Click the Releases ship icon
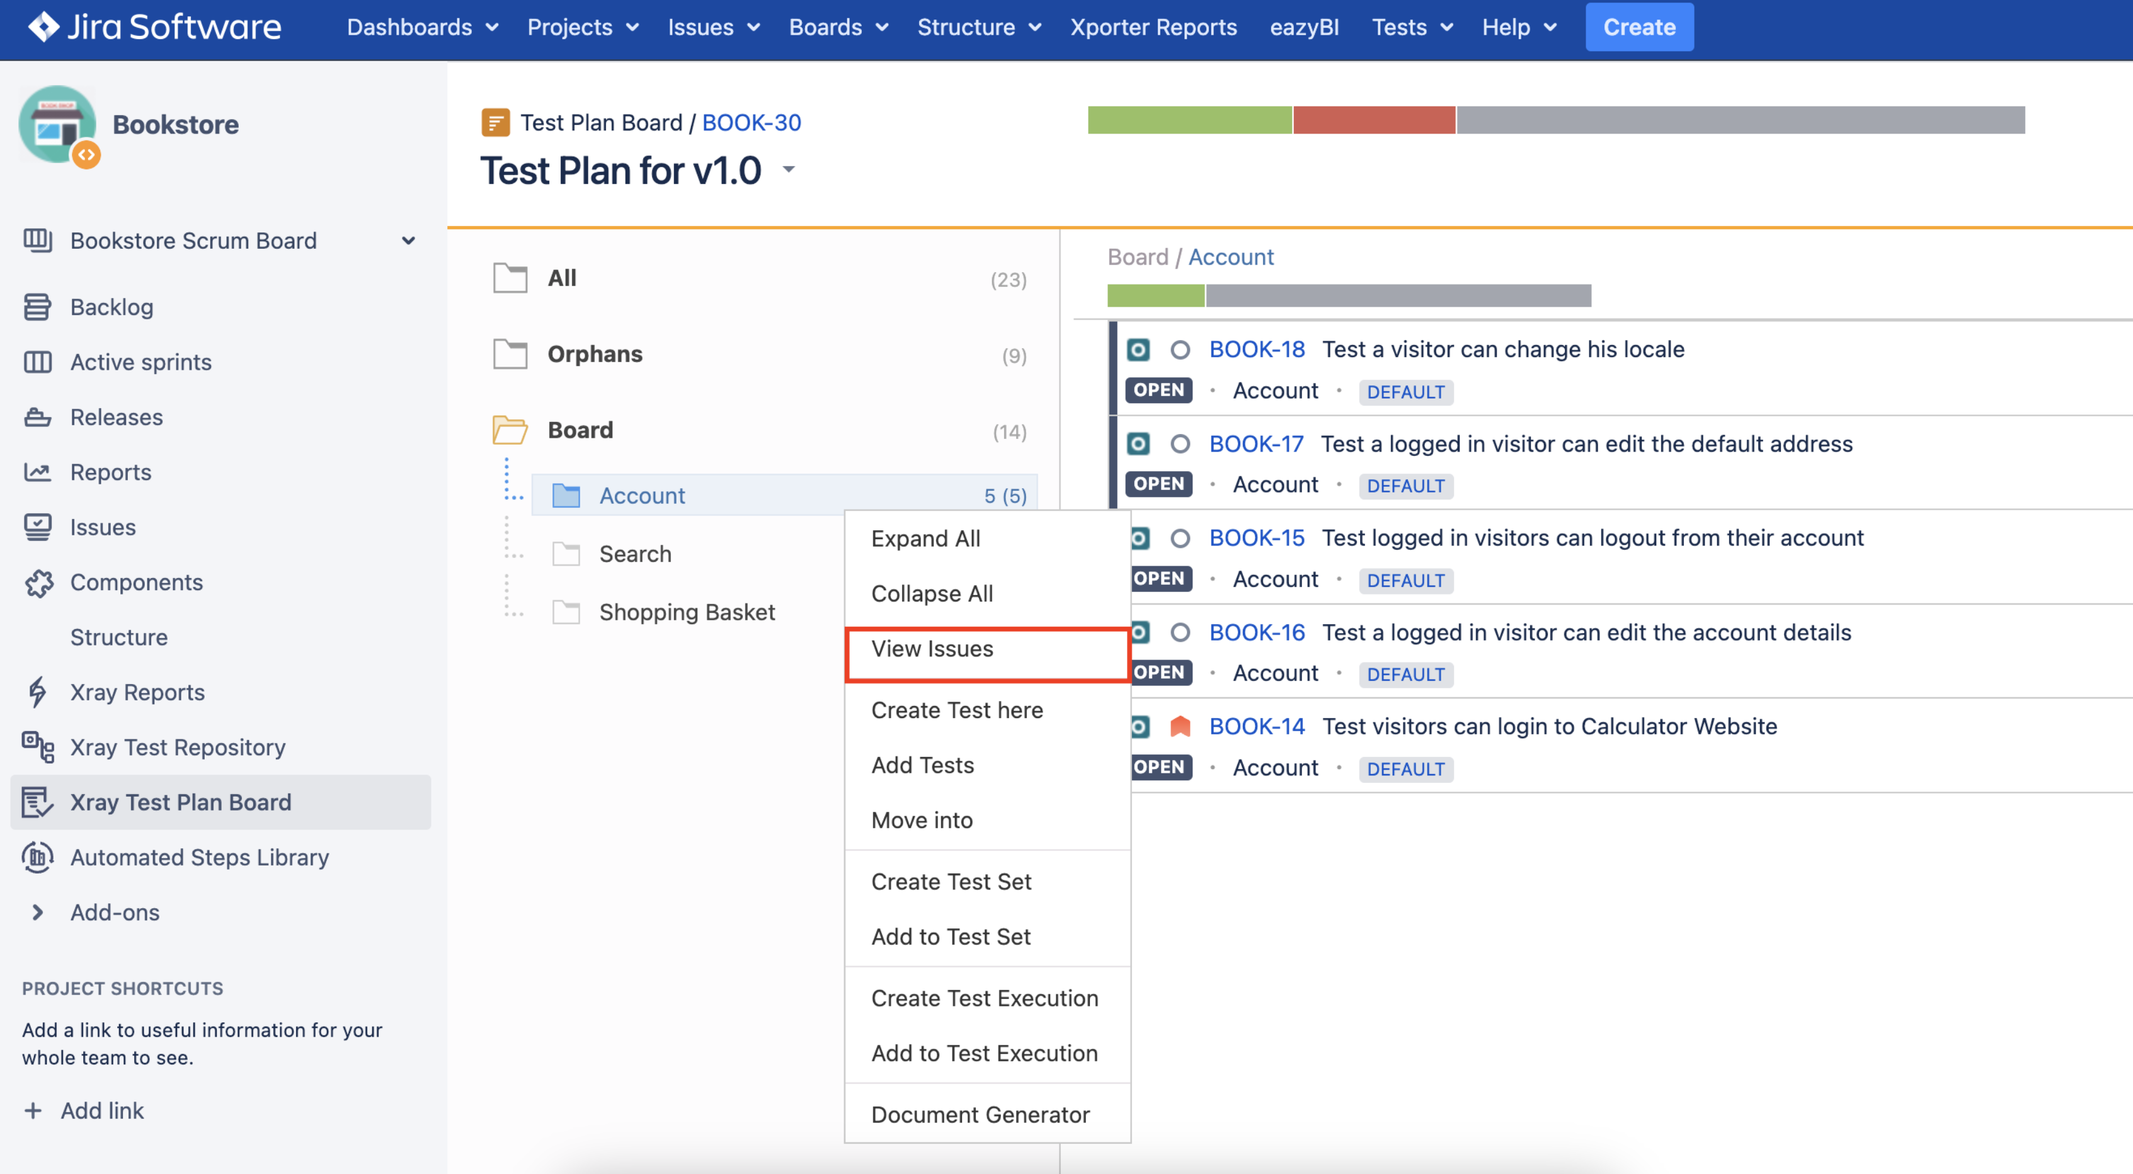Screen dimensions: 2133x1174 (37, 418)
